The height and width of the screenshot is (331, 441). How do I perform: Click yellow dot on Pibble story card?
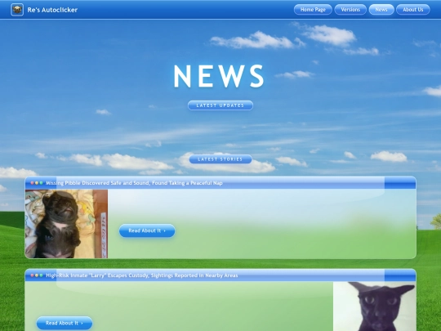coord(37,183)
